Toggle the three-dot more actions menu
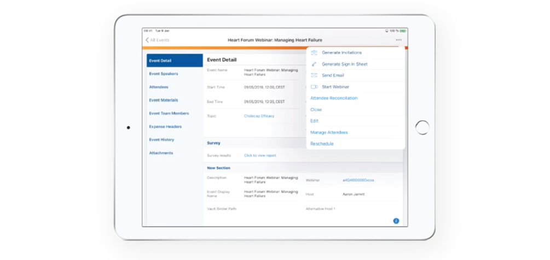This screenshot has width=550, height=260. (399, 40)
